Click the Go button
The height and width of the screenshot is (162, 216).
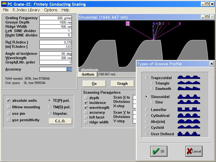pos(94,84)
